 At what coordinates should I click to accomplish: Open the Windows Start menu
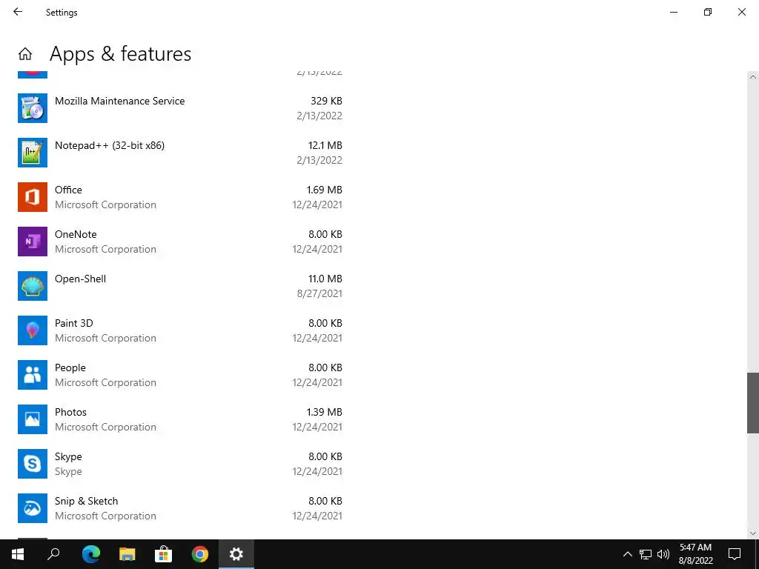(x=18, y=554)
